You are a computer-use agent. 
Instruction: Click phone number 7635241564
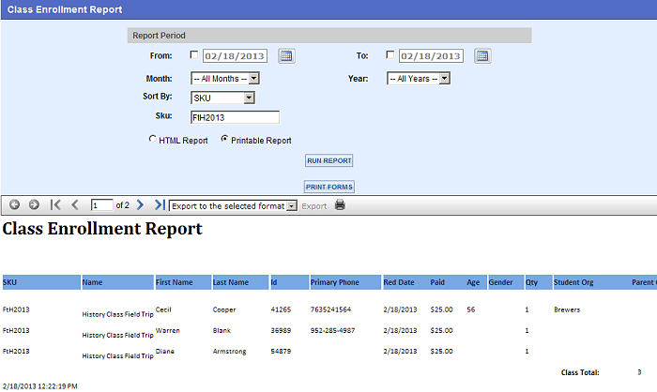coord(330,309)
